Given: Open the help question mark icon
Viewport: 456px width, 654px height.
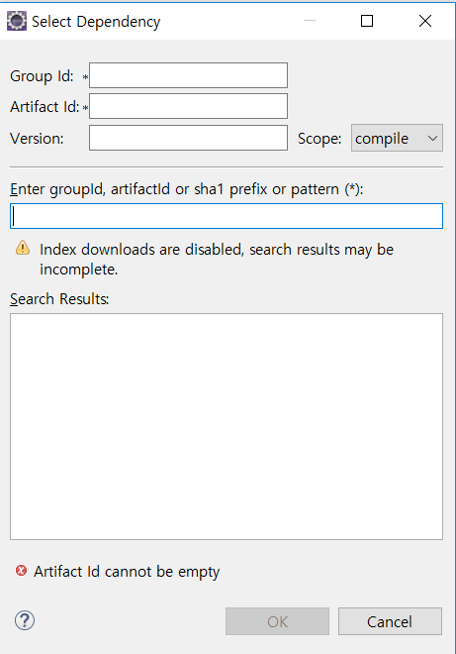Looking at the screenshot, I should click(x=25, y=620).
